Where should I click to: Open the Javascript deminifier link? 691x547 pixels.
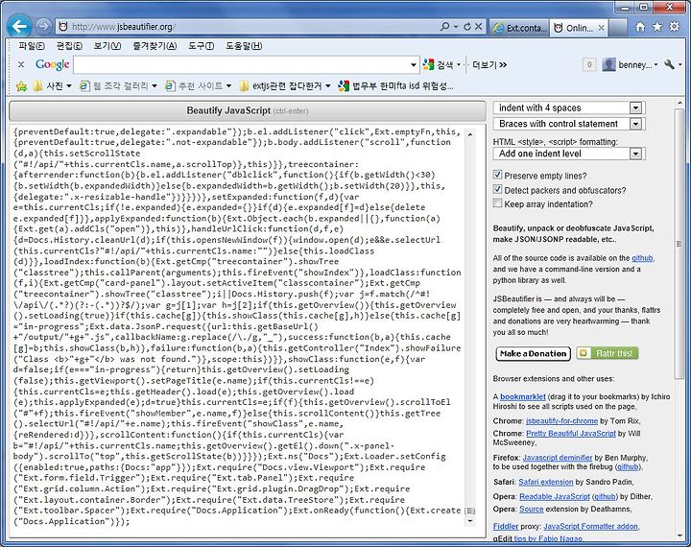point(557,458)
